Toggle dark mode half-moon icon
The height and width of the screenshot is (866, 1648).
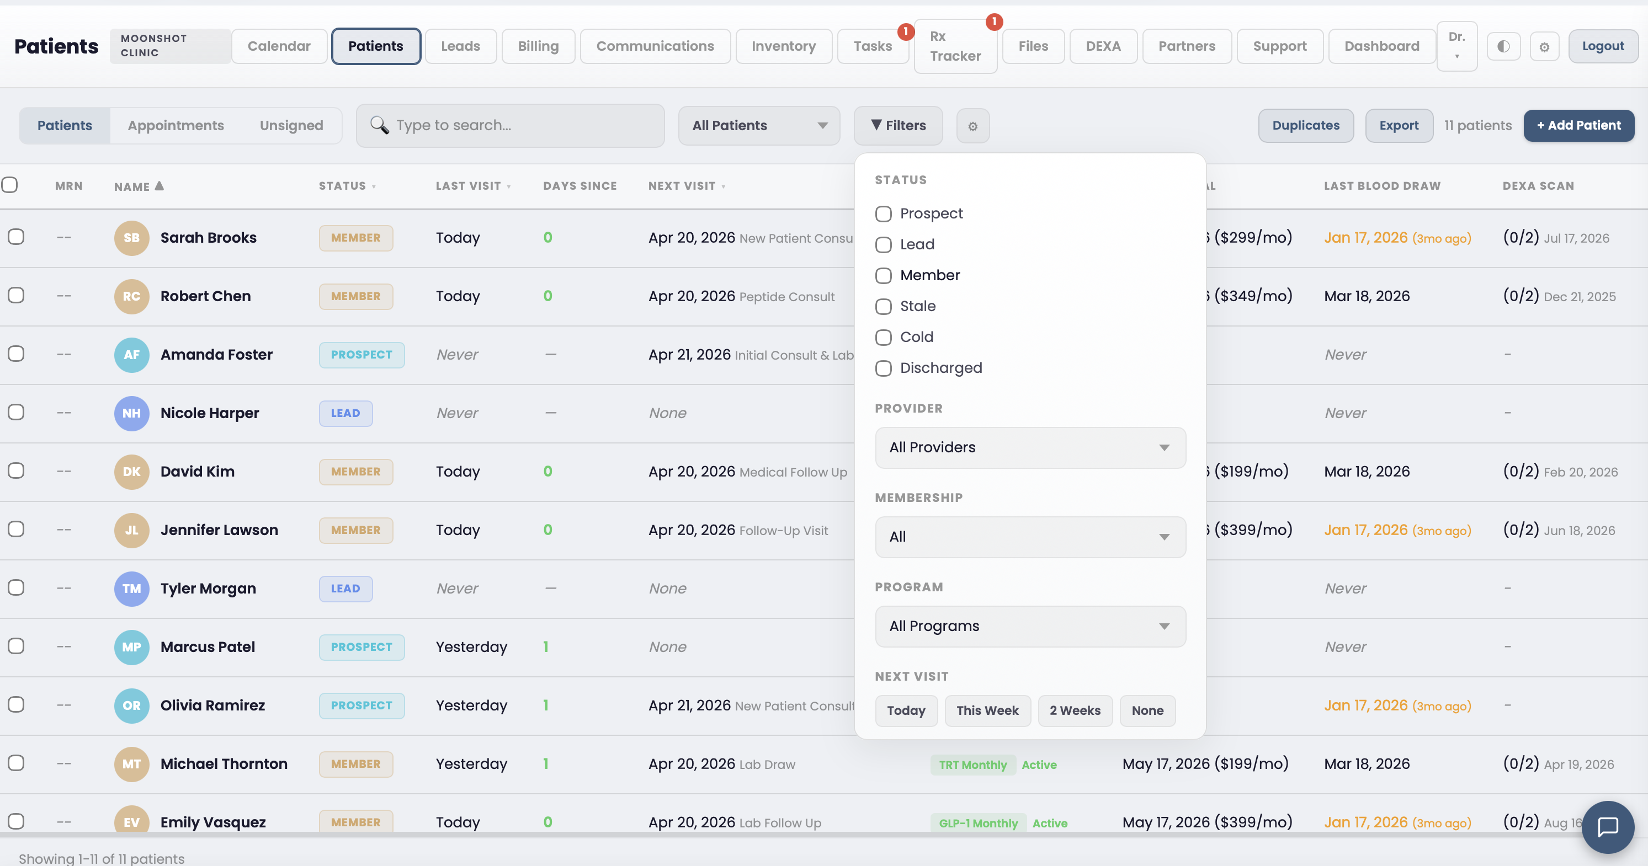click(x=1503, y=46)
